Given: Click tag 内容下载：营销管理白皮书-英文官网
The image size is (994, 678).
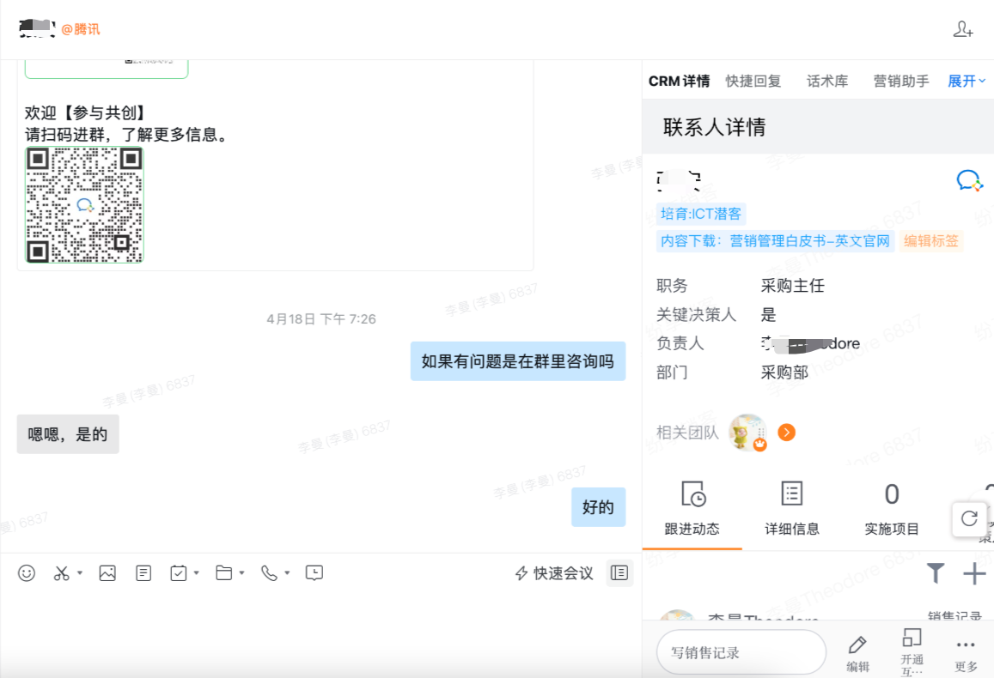Looking at the screenshot, I should tap(775, 241).
